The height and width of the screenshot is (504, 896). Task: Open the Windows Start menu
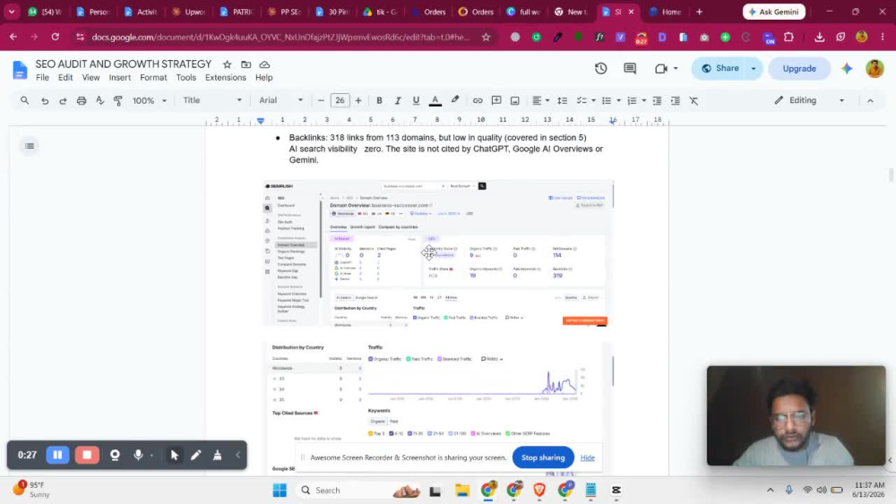pyautogui.click(x=280, y=491)
